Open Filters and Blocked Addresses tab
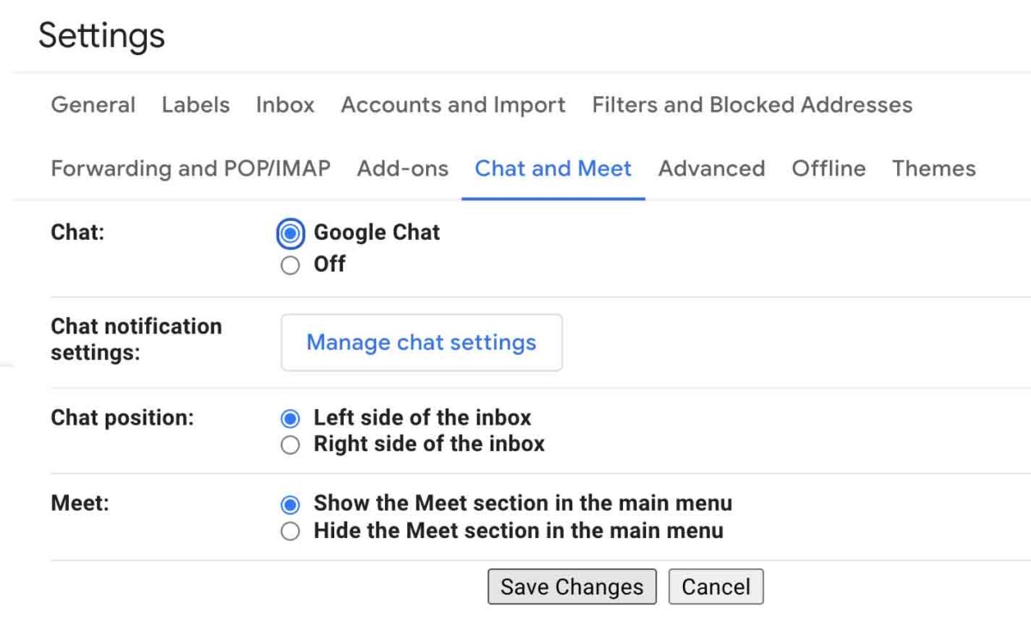 [x=752, y=105]
